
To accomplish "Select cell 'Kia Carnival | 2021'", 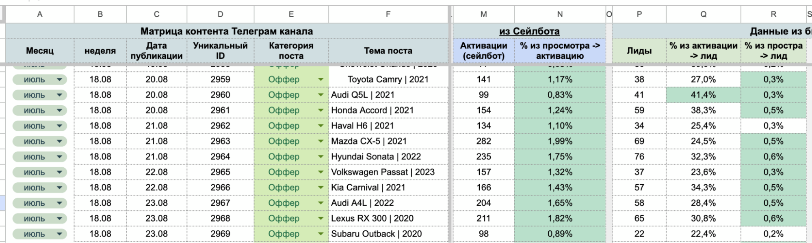I will pos(388,188).
